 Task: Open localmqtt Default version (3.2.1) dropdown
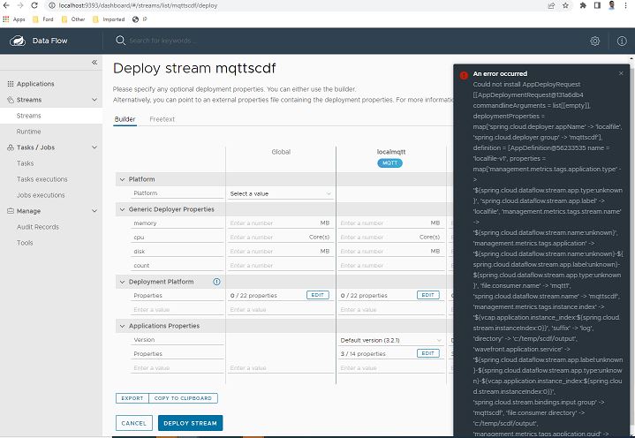[x=390, y=340]
